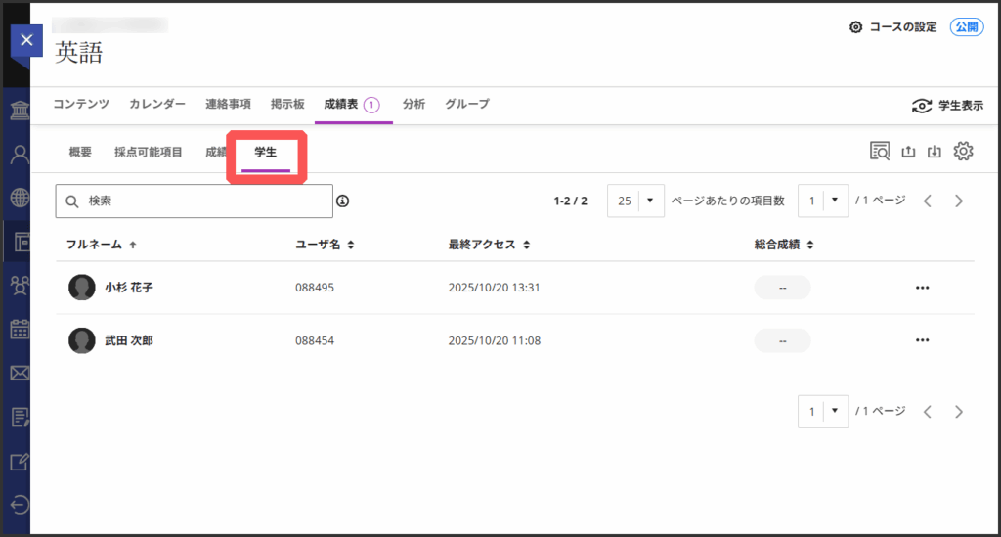This screenshot has height=537, width=1001.
Task: Switch to the 掲示板 tab
Action: pos(287,104)
